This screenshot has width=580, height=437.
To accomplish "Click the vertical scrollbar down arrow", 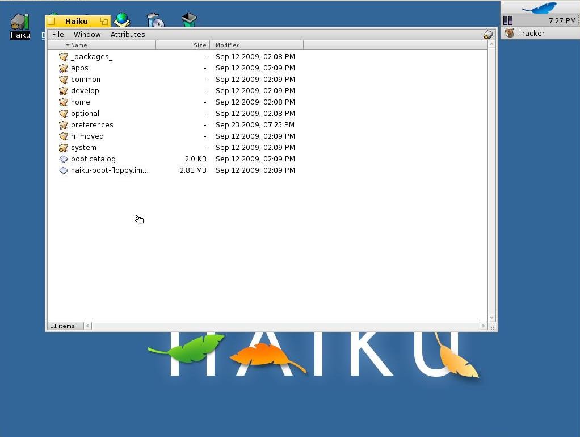I will 491,318.
